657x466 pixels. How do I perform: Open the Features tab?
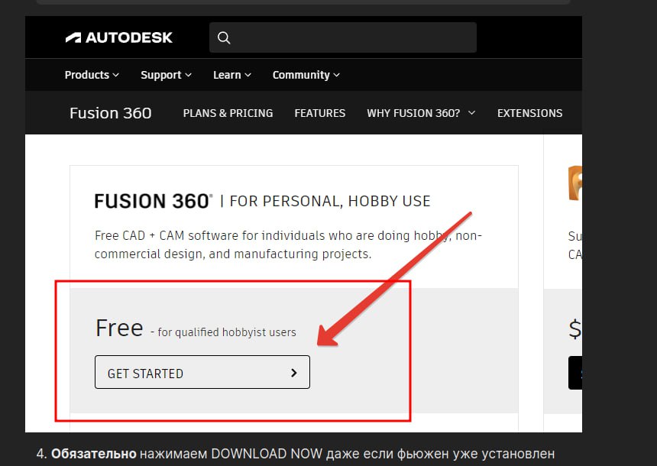pos(319,113)
